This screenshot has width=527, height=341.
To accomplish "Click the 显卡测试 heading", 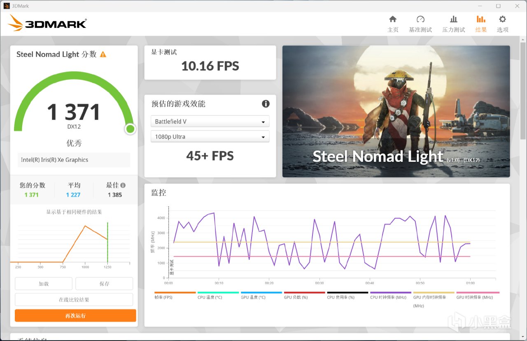I will tap(164, 52).
